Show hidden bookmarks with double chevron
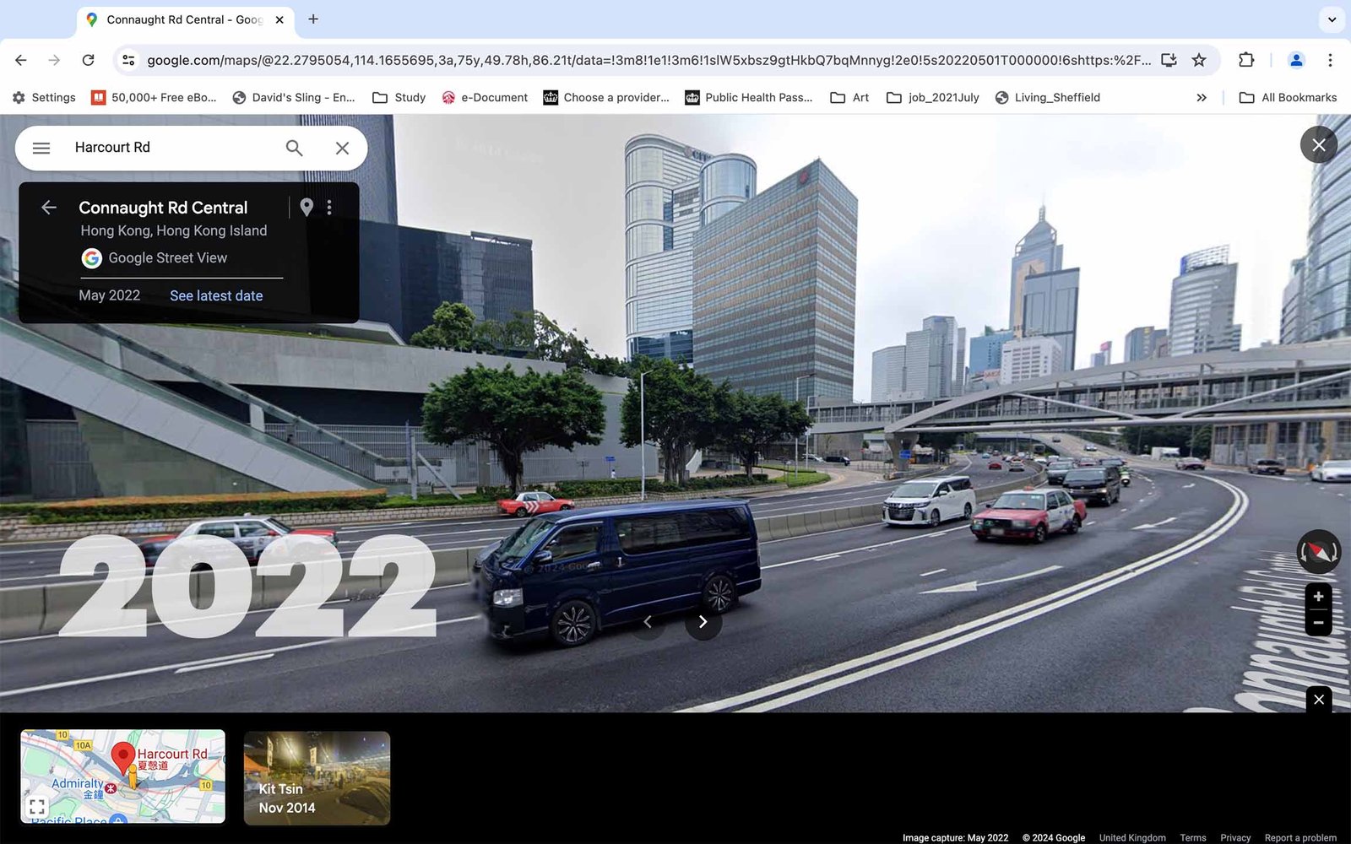 pyautogui.click(x=1202, y=98)
